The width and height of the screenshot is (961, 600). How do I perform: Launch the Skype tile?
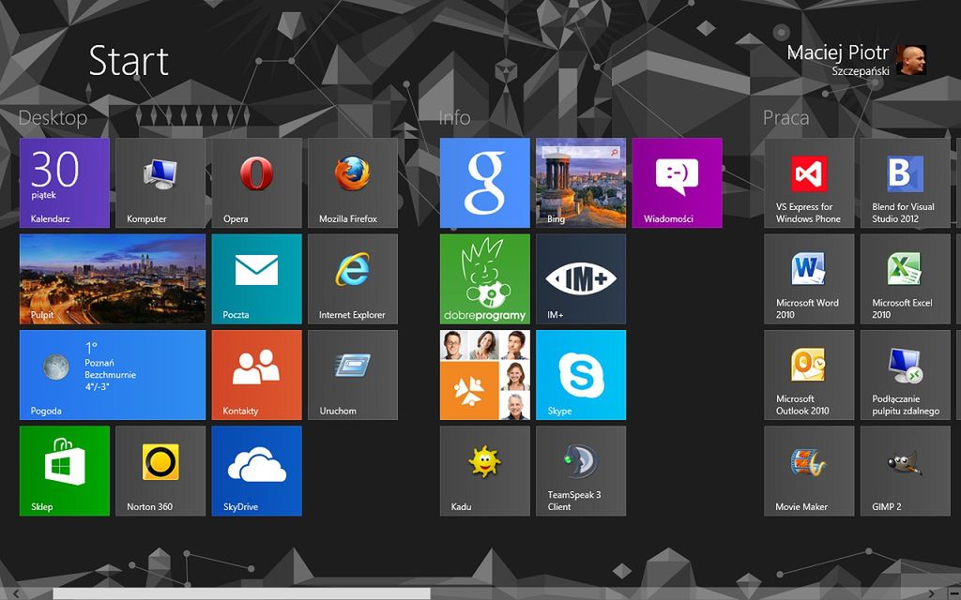coord(581,375)
